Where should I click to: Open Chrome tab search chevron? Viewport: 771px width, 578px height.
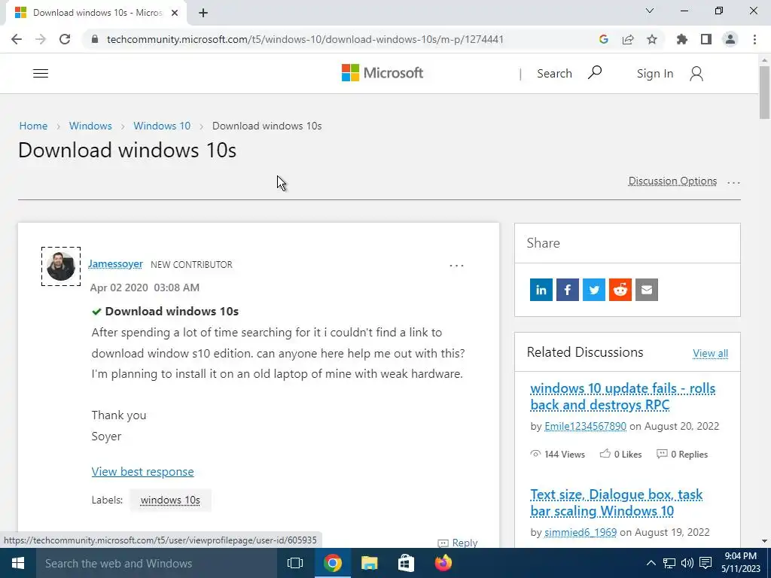(x=650, y=11)
